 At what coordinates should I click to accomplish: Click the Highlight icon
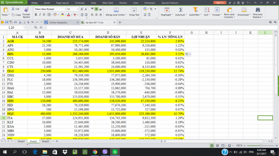(x=167, y=10)
